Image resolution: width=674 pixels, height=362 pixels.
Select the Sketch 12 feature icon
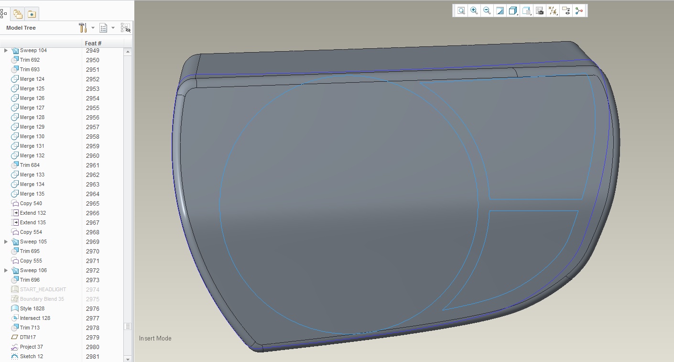tap(15, 356)
